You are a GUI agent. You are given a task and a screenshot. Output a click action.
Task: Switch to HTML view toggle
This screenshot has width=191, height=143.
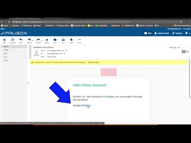[184, 52]
